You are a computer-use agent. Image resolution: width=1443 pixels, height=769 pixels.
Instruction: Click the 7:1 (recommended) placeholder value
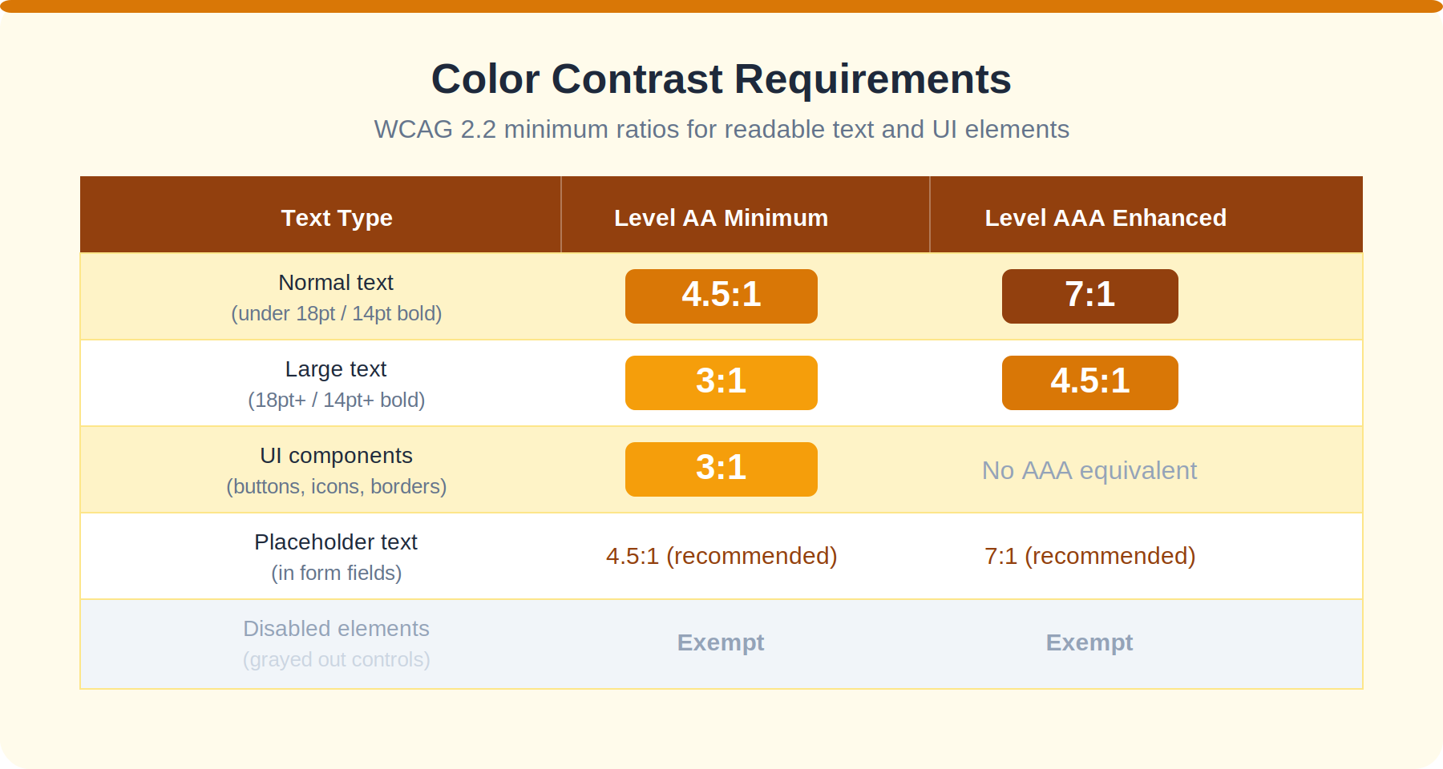click(x=1090, y=556)
